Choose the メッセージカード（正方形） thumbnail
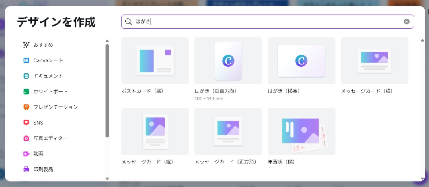The height and width of the screenshot is (187, 429). click(x=228, y=131)
